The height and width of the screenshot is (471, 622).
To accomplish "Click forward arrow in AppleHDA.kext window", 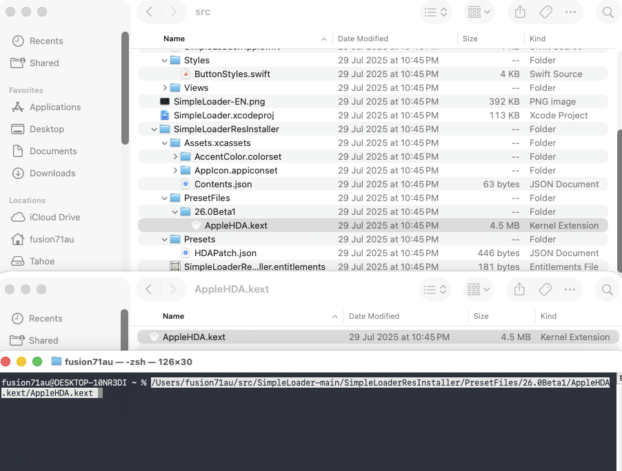I will (x=172, y=289).
